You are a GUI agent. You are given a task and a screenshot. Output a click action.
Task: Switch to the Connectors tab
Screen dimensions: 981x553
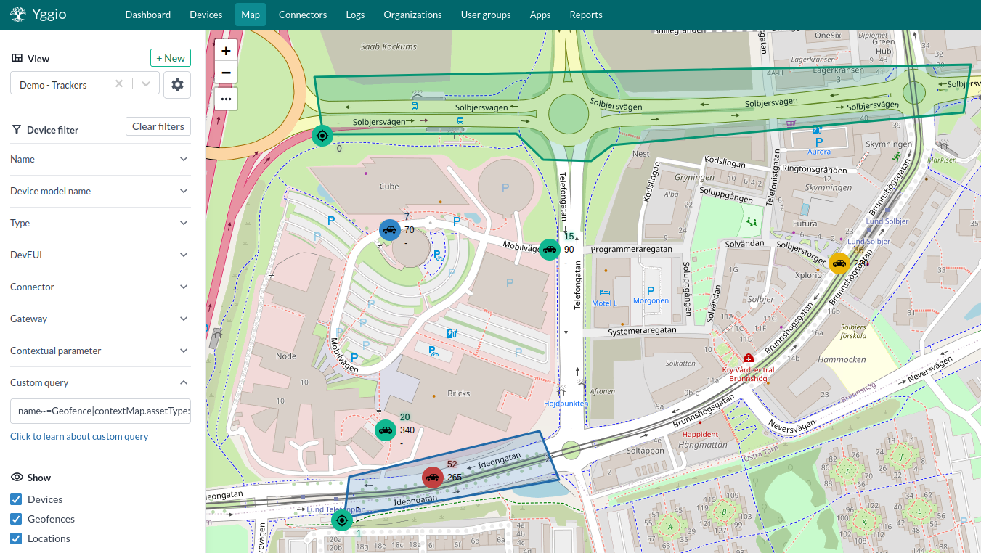tap(302, 15)
